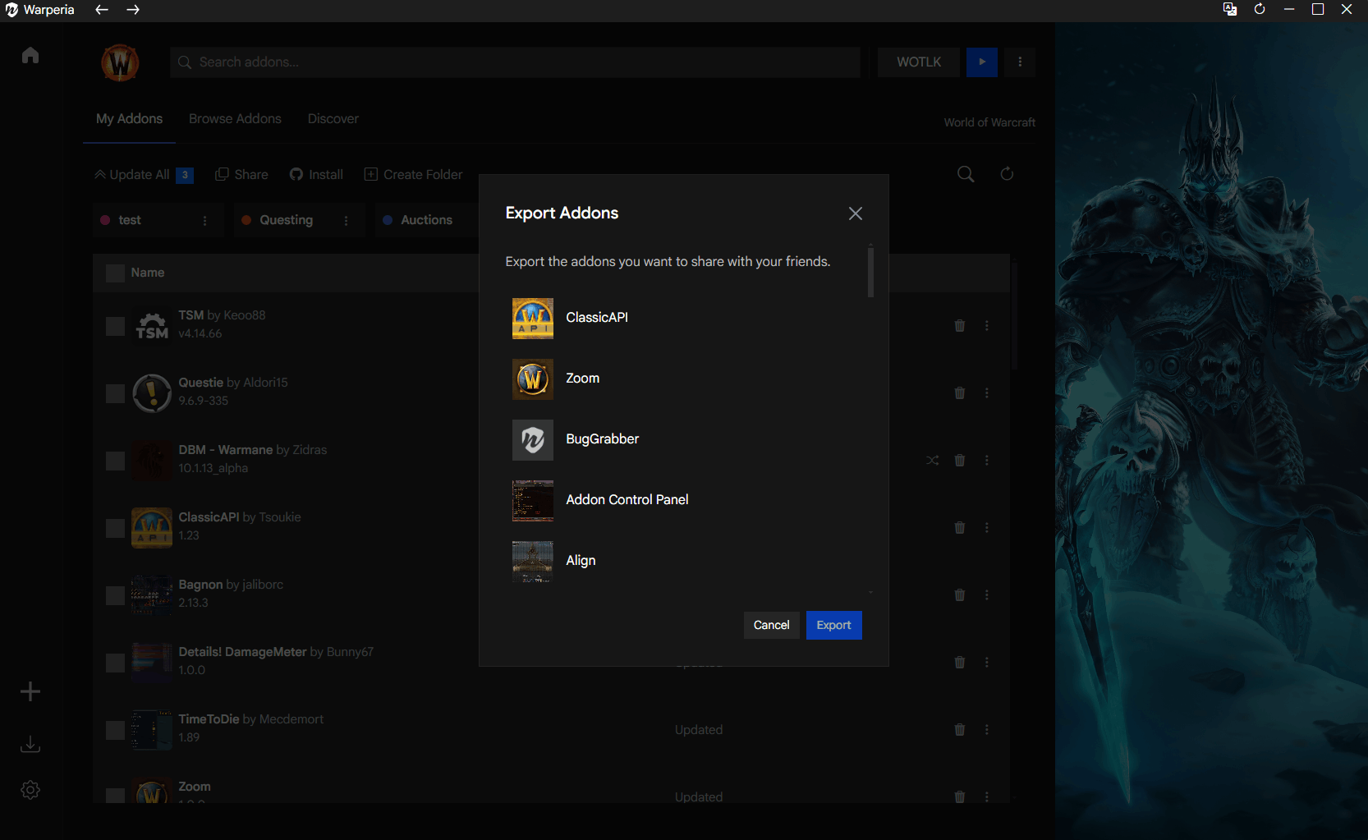The height and width of the screenshot is (840, 1368).
Task: Click Addon Control Panel text in export dialog
Action: [x=627, y=499]
